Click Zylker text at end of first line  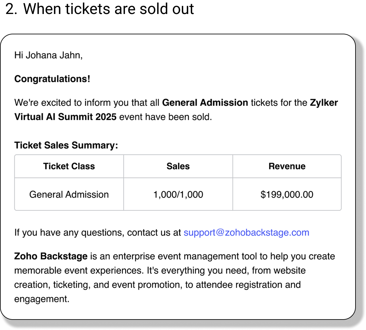pos(324,103)
